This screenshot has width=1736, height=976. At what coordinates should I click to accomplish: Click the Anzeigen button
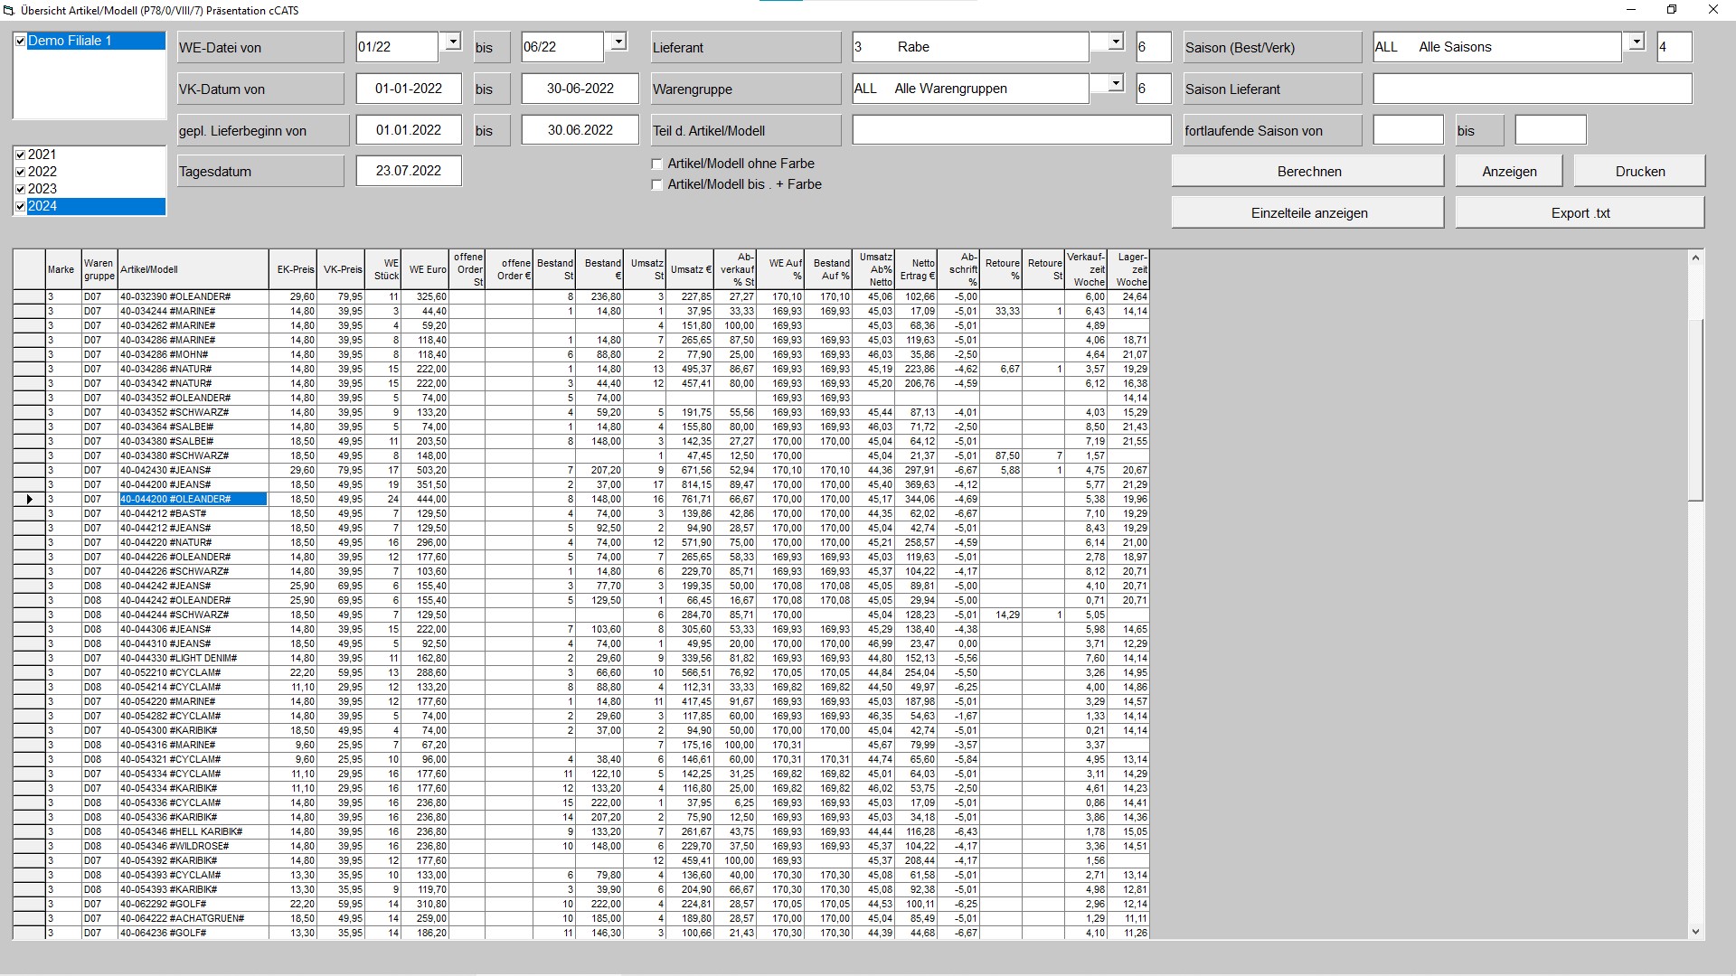(1507, 170)
